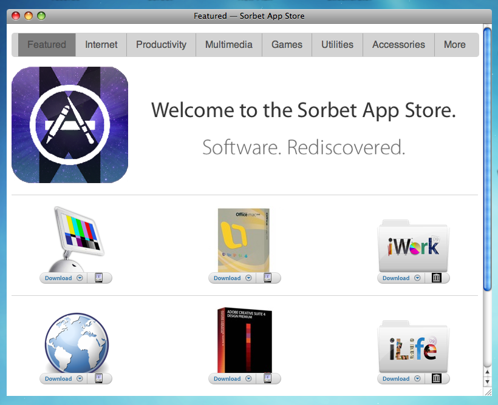Click the Sorbet App Store logo
The width and height of the screenshot is (498, 405).
click(x=70, y=125)
